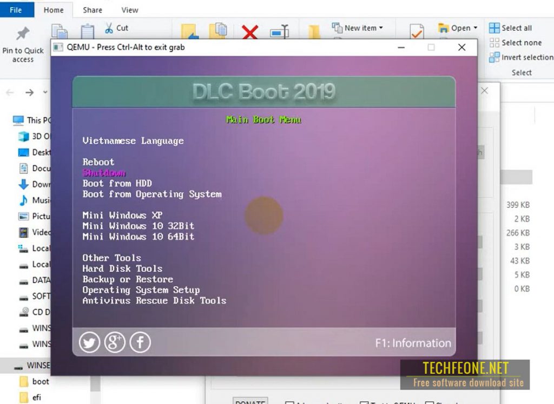
Task: Select Boot from HDD
Action: [x=117, y=184]
